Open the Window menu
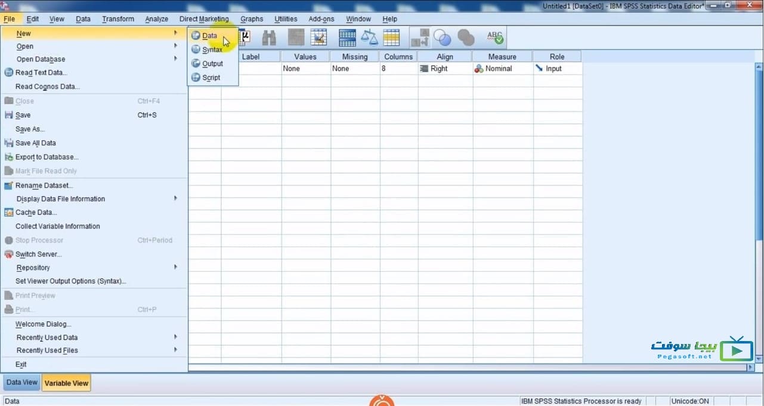Screen dimensions: 764x406 tap(358, 19)
